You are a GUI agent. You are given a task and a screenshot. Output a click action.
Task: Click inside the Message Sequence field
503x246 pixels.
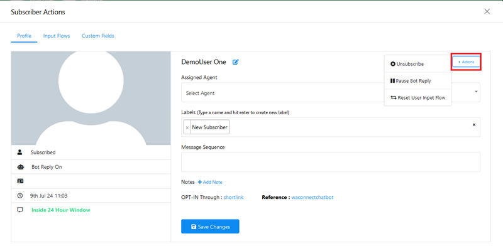pyautogui.click(x=331, y=162)
